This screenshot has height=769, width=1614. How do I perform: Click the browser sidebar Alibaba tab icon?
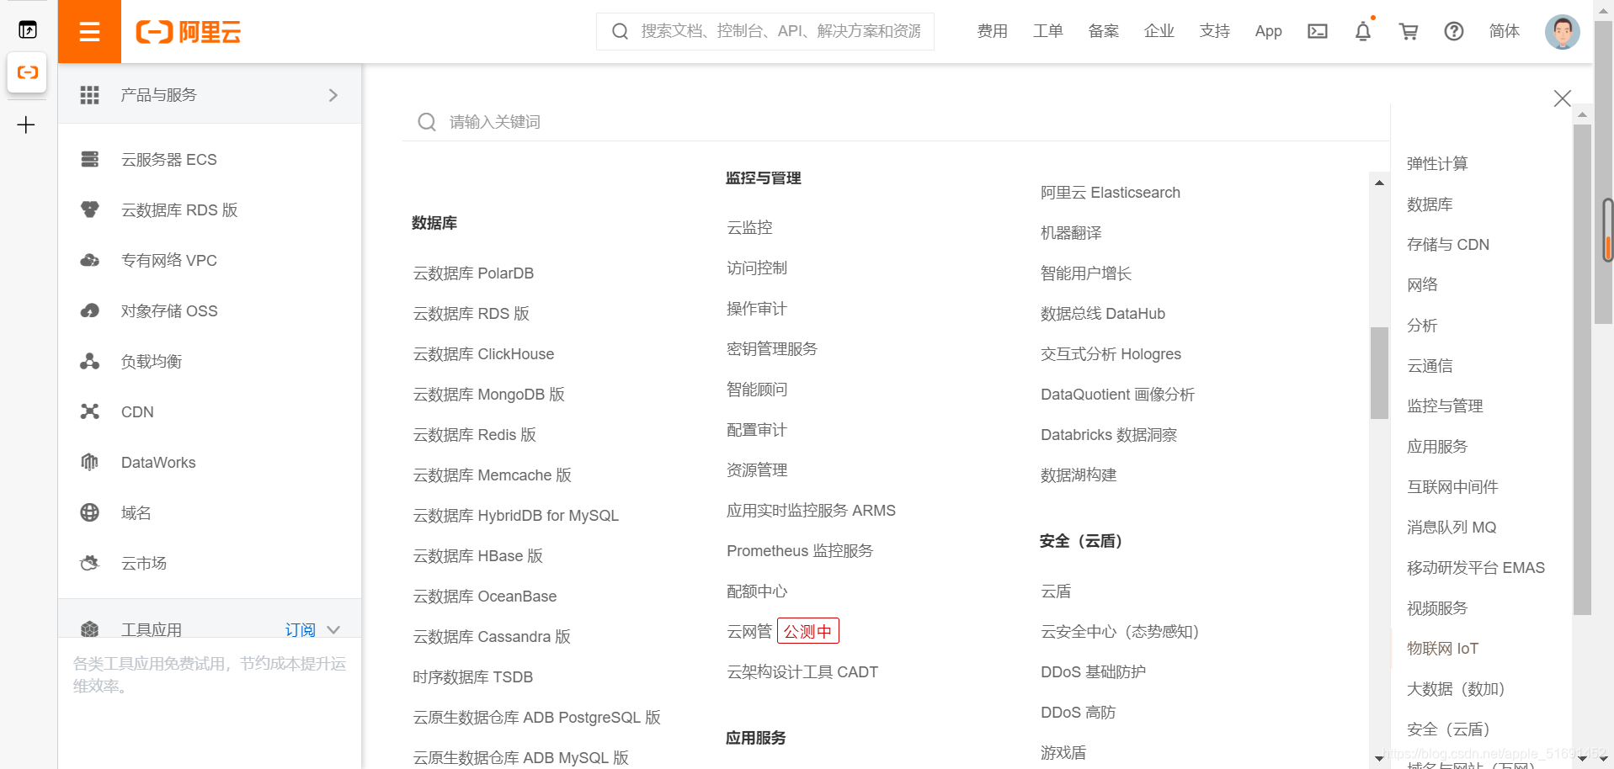pos(27,72)
